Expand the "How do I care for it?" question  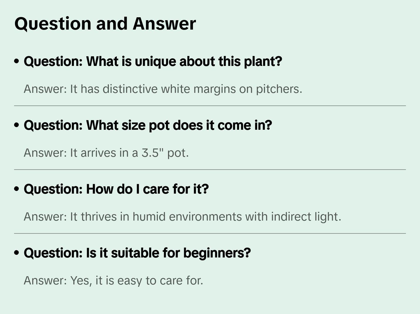(116, 189)
